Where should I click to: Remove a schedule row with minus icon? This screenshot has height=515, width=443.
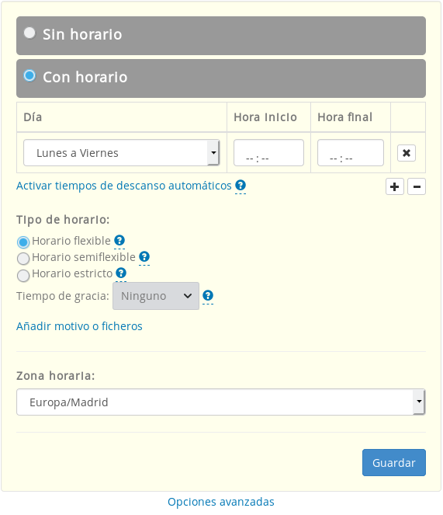point(417,186)
